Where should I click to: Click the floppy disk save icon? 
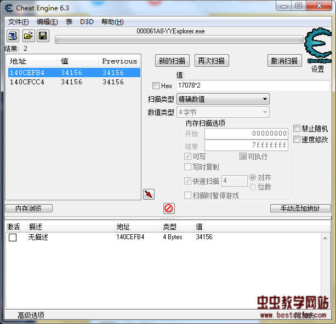coord(43,36)
